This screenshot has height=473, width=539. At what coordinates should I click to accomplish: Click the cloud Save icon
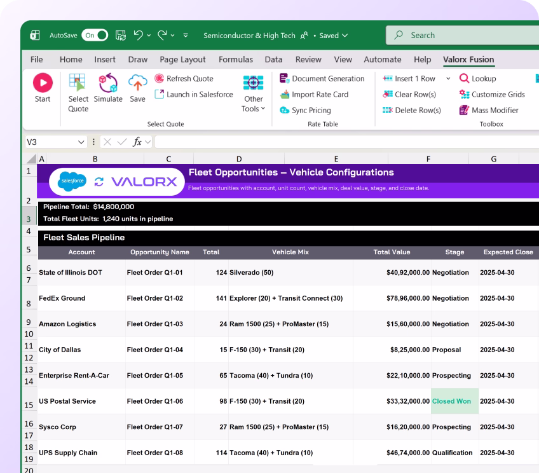click(x=137, y=83)
